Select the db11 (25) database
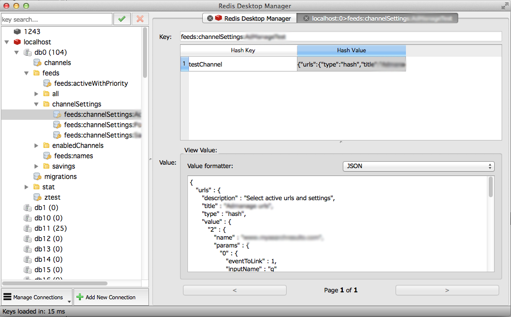511x317 pixels. point(51,228)
